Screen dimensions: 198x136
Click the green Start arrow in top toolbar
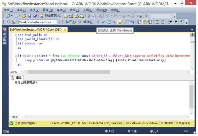147,16
